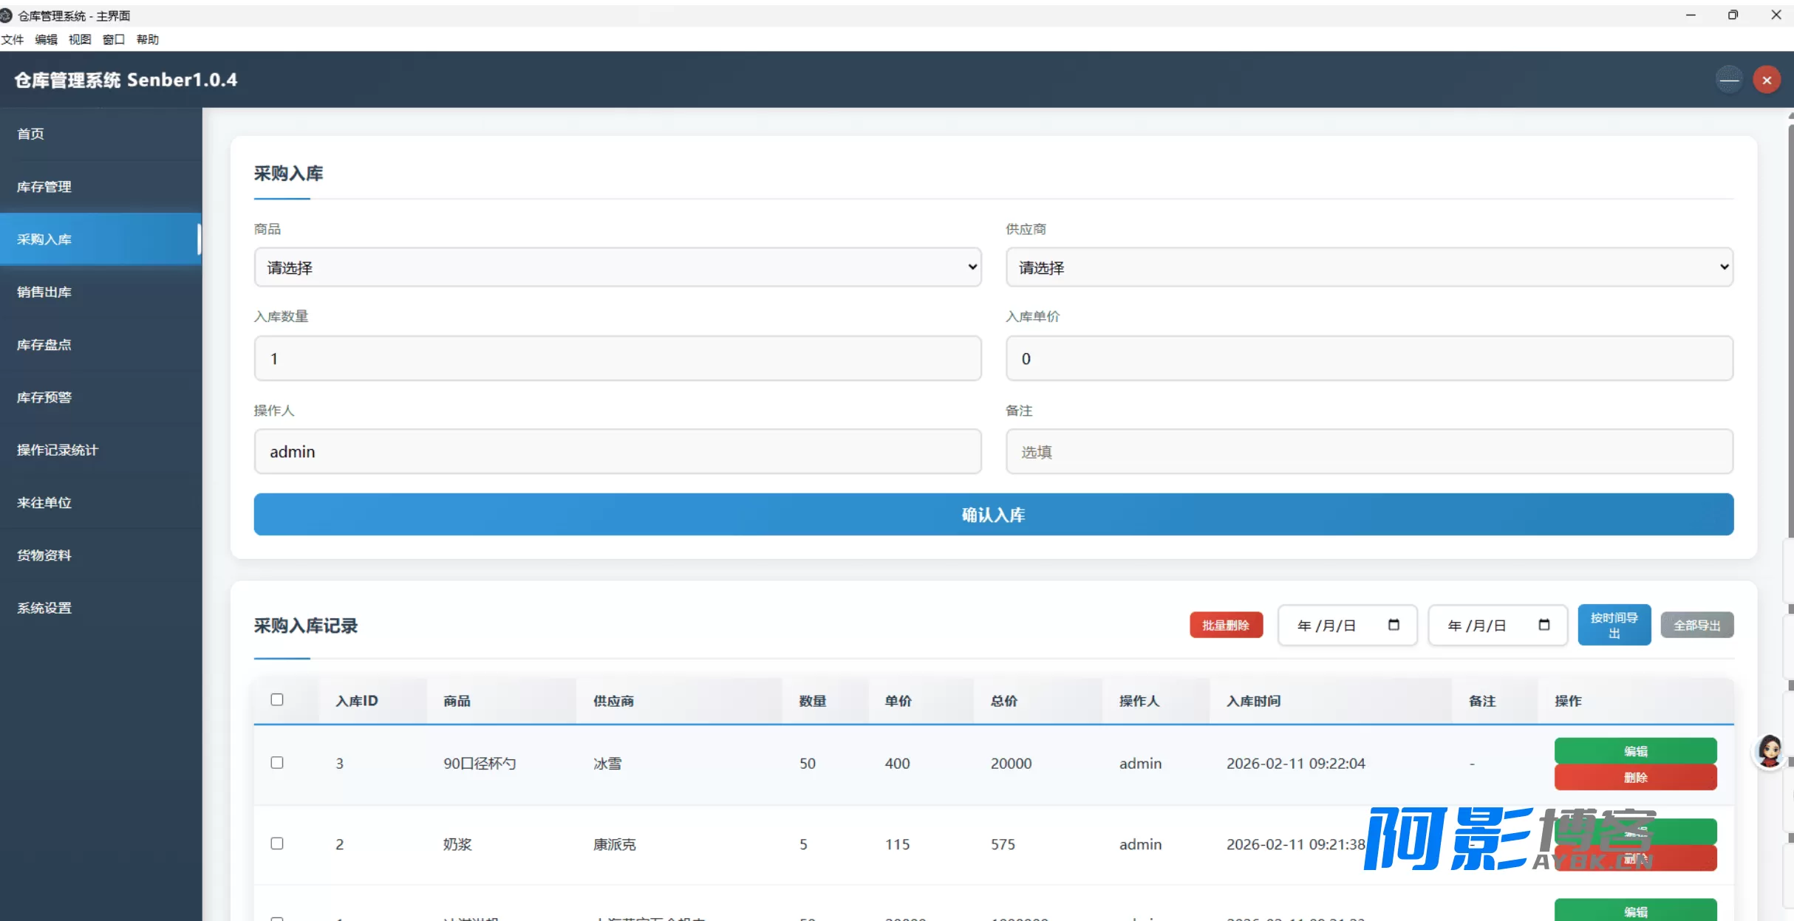Click the red 批量删除 button
Viewport: 1794px width, 921px height.
[x=1226, y=625]
